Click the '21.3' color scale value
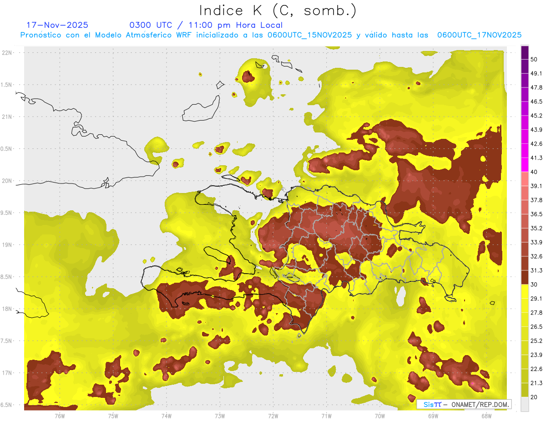The image size is (546, 422). point(536,383)
